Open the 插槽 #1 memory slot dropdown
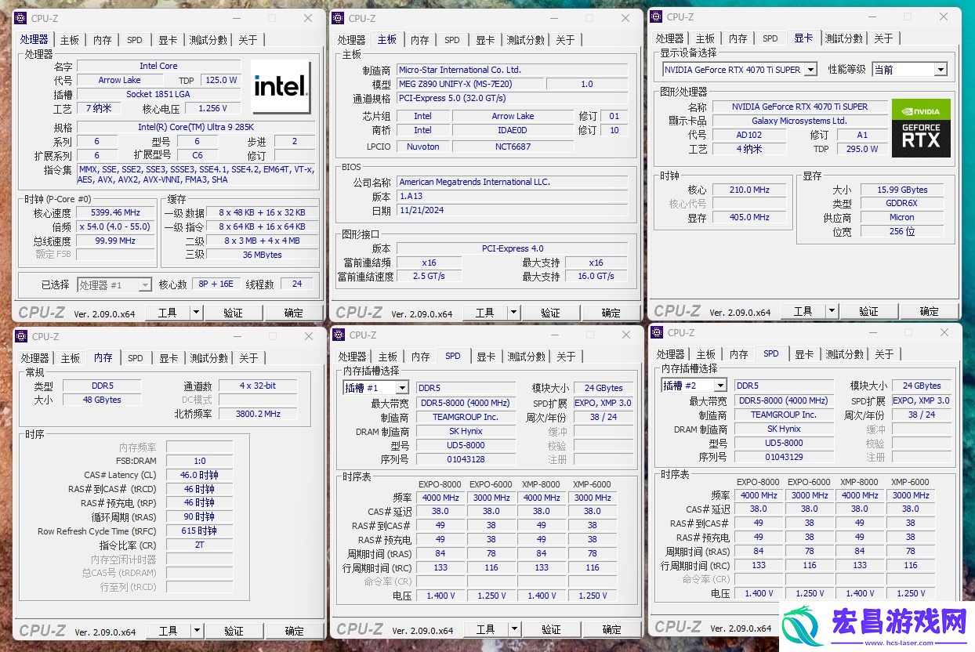 [x=375, y=387]
